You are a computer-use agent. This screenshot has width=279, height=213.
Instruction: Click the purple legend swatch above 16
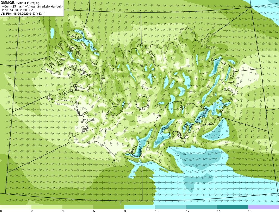click(263, 207)
